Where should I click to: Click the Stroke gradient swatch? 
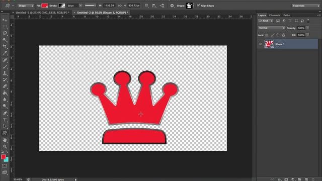pyautogui.click(x=61, y=6)
